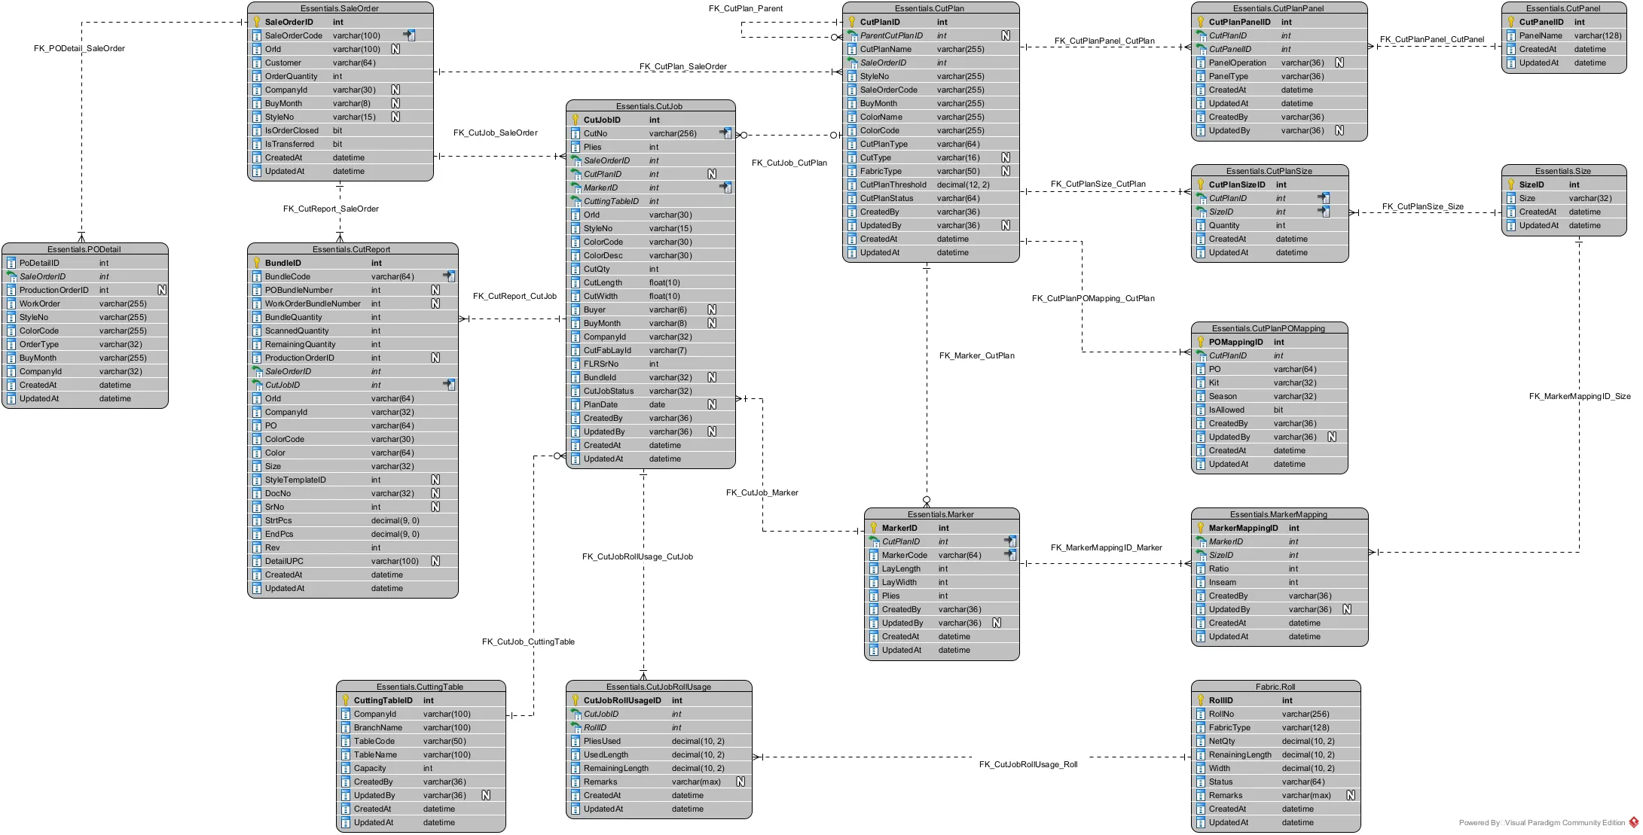
Task: Select the CutPlanThreshold column in CutPlan
Action: pos(893,184)
